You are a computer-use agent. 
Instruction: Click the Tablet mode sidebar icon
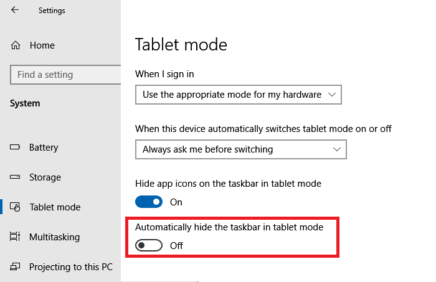[15, 207]
